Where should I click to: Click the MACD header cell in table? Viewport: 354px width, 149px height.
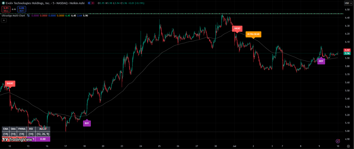coord(43,129)
